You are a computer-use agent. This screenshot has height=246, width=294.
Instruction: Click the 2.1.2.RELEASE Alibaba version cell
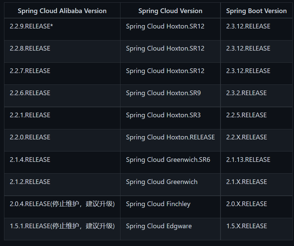point(62,185)
